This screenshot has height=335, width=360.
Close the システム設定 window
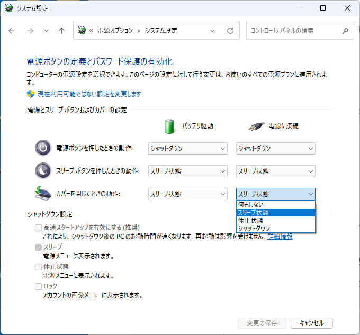point(347,8)
